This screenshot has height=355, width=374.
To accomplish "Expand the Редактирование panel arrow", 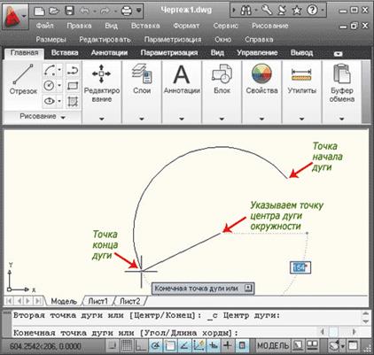I will [x=102, y=119].
